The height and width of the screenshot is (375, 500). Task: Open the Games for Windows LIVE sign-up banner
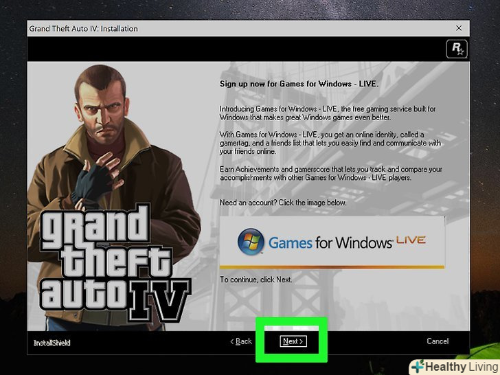coord(332,242)
